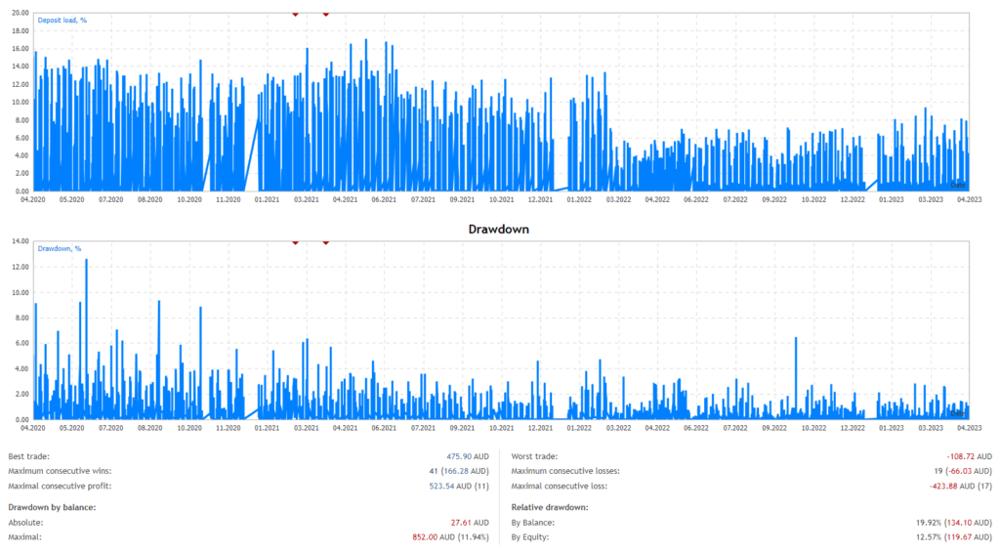Screen dimensions: 1000x553
Task: Click the right red marker above Deposit load chart
Action: (325, 14)
